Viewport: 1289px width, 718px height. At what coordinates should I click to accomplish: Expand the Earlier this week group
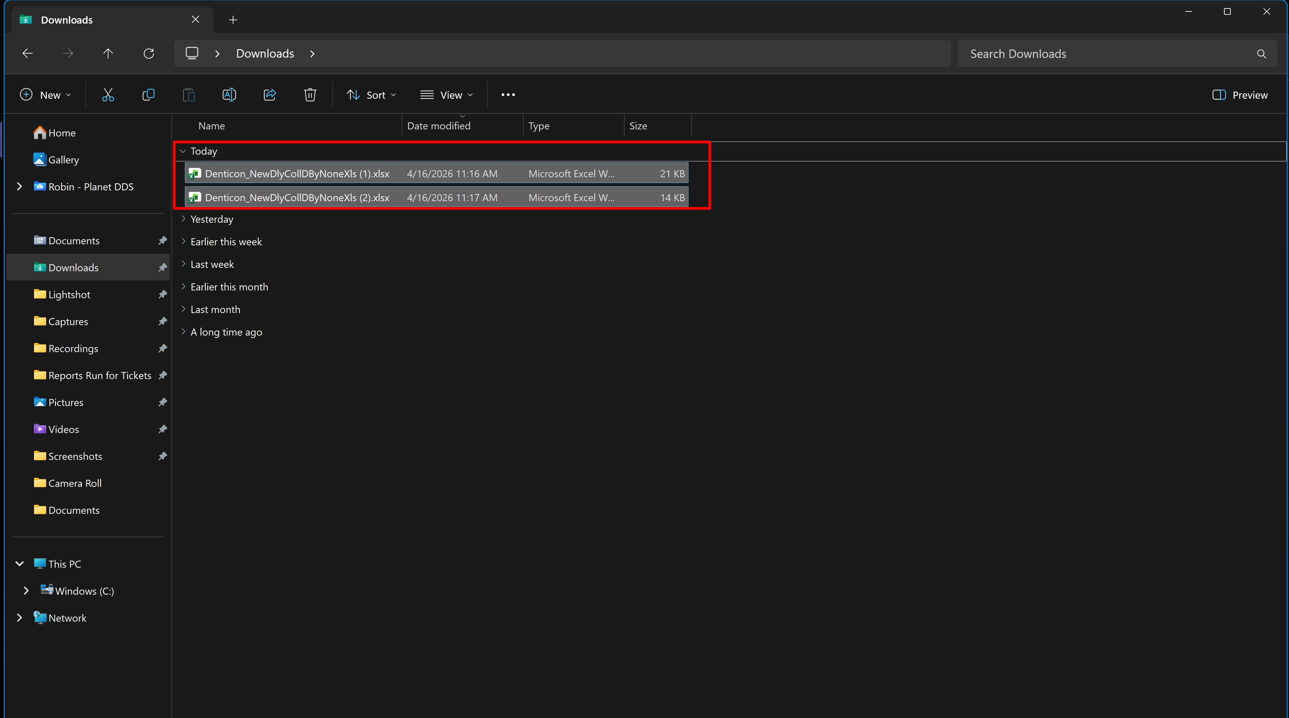pyautogui.click(x=183, y=241)
